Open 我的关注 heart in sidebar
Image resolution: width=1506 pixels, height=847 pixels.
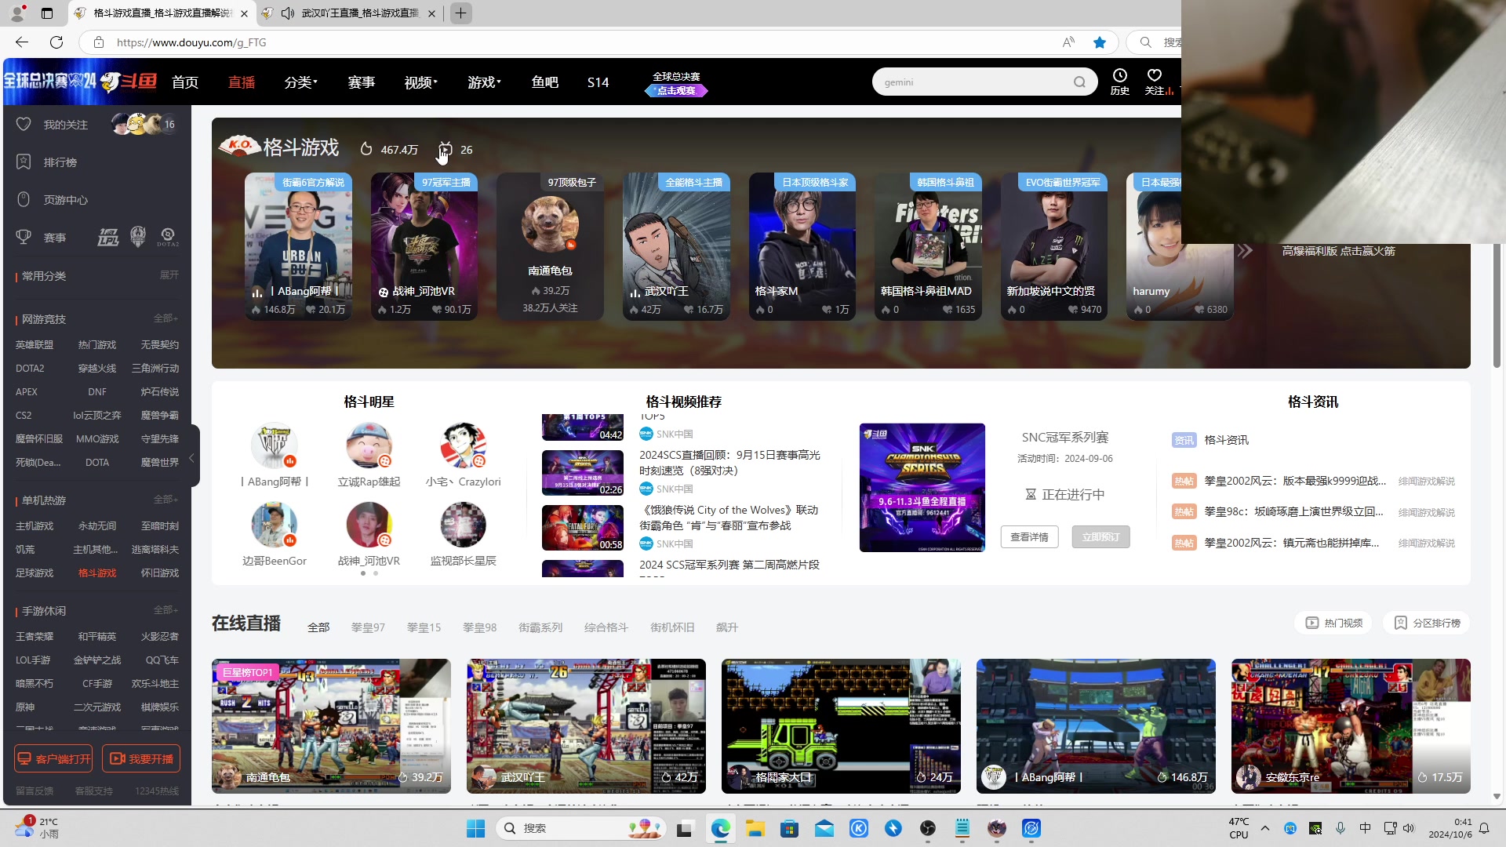pos(24,125)
